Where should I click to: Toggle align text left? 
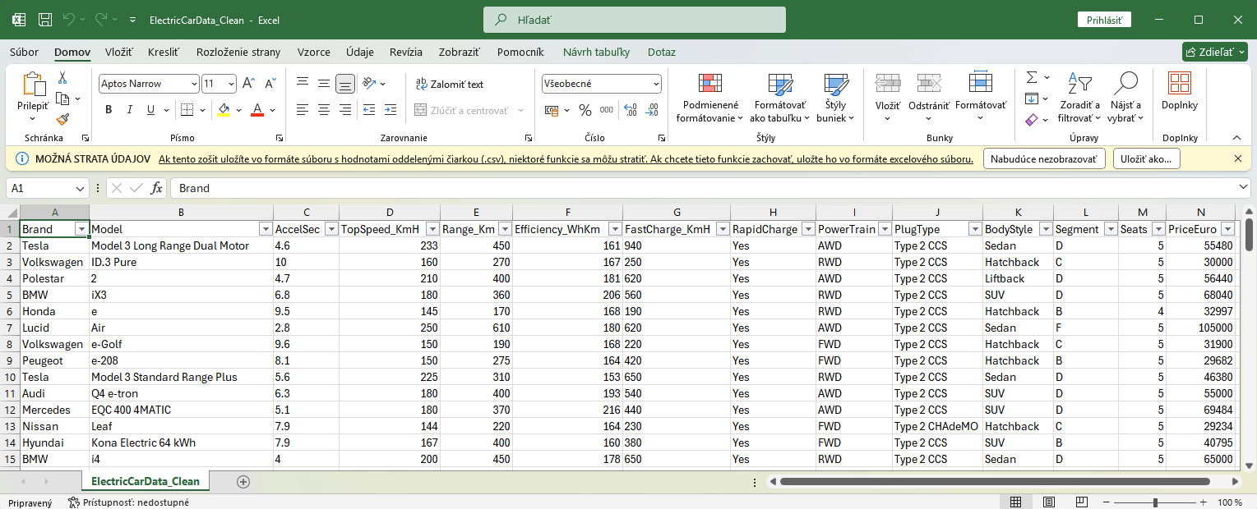click(303, 110)
